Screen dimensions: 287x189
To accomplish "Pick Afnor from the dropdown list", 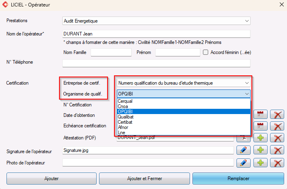I will tap(184, 127).
